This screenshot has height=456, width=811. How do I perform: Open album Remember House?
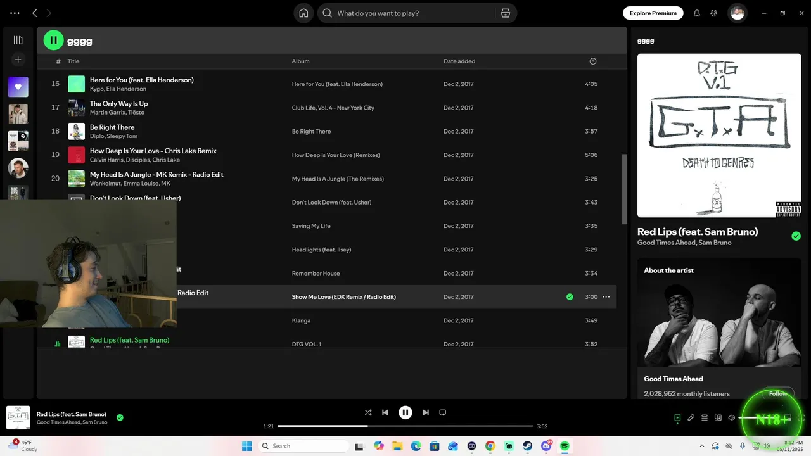coord(316,274)
